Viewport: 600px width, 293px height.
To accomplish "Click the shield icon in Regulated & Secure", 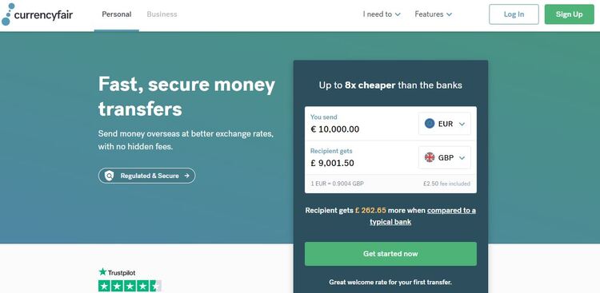I will pyautogui.click(x=109, y=176).
